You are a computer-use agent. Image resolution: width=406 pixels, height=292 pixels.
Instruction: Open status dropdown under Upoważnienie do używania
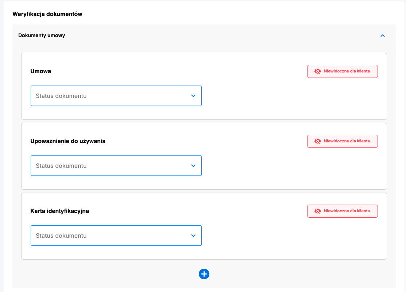[116, 166]
